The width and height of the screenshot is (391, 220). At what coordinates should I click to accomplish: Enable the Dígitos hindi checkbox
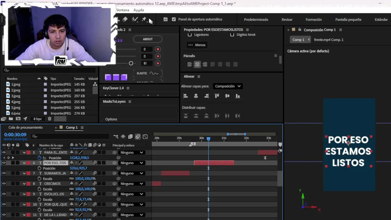(x=232, y=35)
